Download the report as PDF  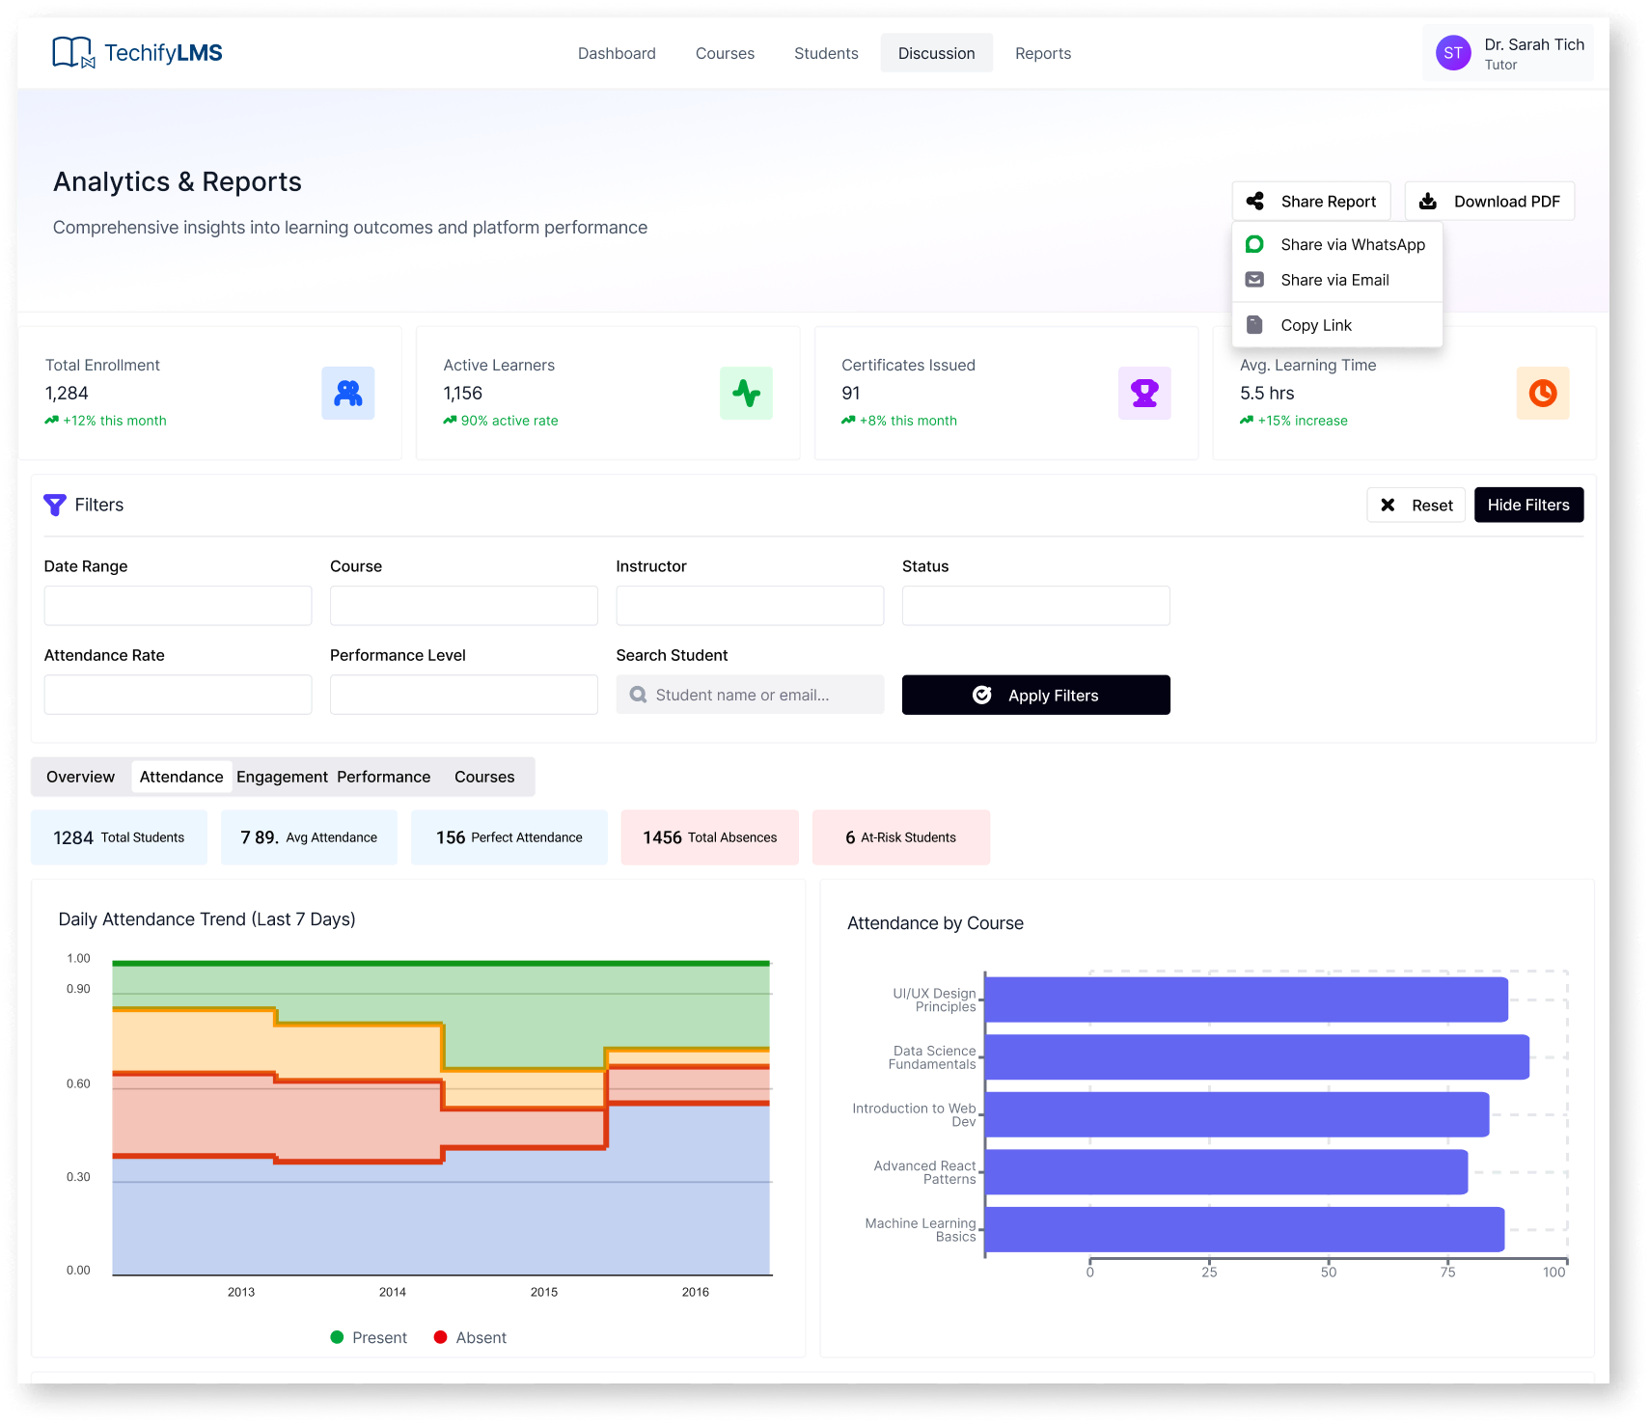(x=1489, y=202)
